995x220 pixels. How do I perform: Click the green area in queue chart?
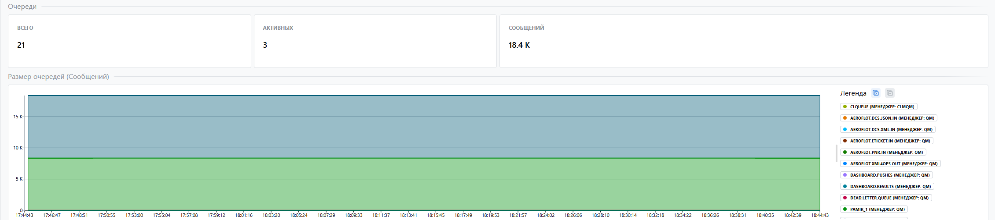pyautogui.click(x=422, y=184)
